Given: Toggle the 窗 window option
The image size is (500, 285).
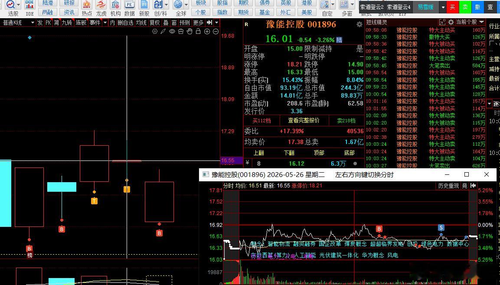Looking at the screenshot, I should (x=174, y=23).
